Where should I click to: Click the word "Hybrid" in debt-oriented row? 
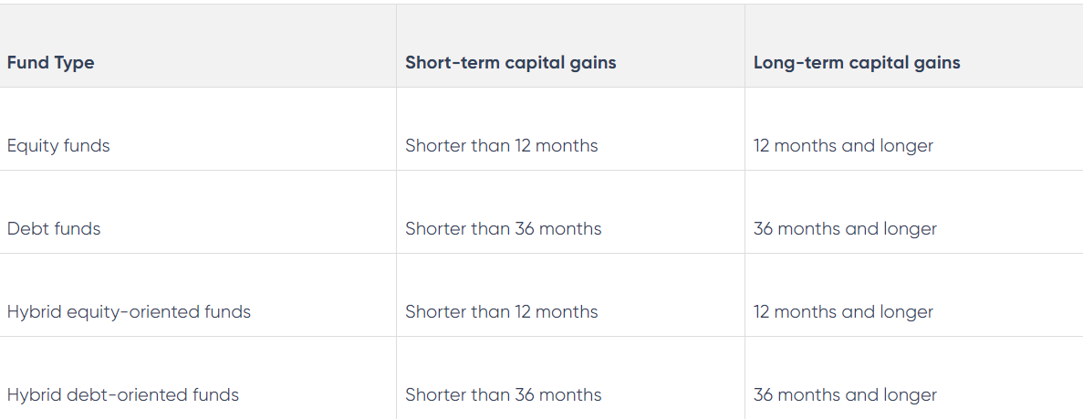[32, 395]
